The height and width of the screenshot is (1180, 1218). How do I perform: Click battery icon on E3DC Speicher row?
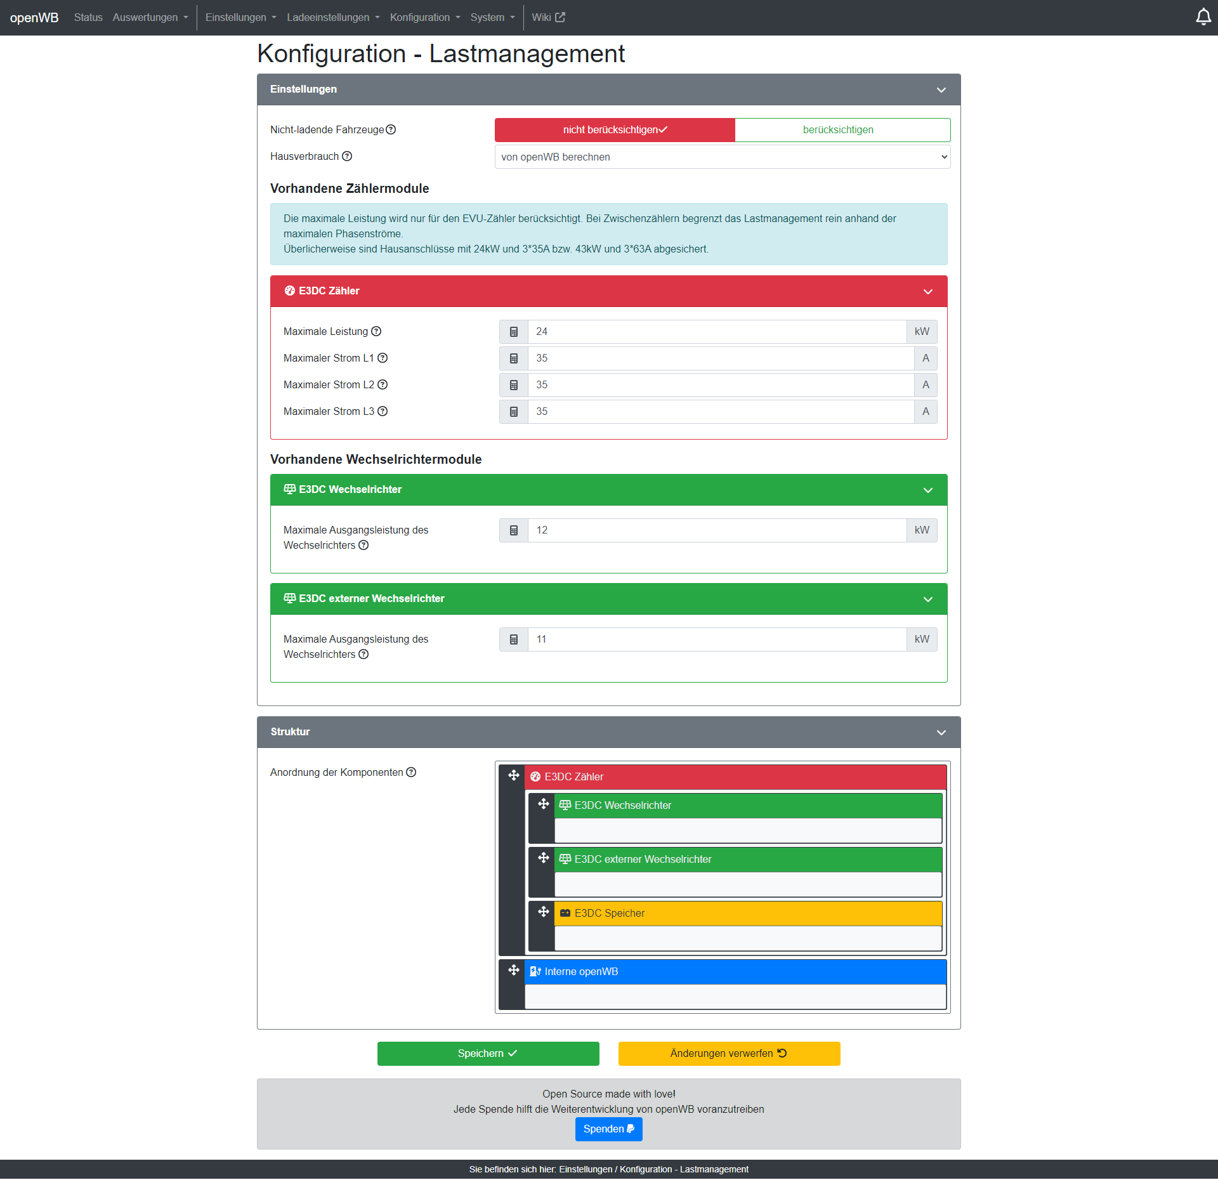(565, 913)
